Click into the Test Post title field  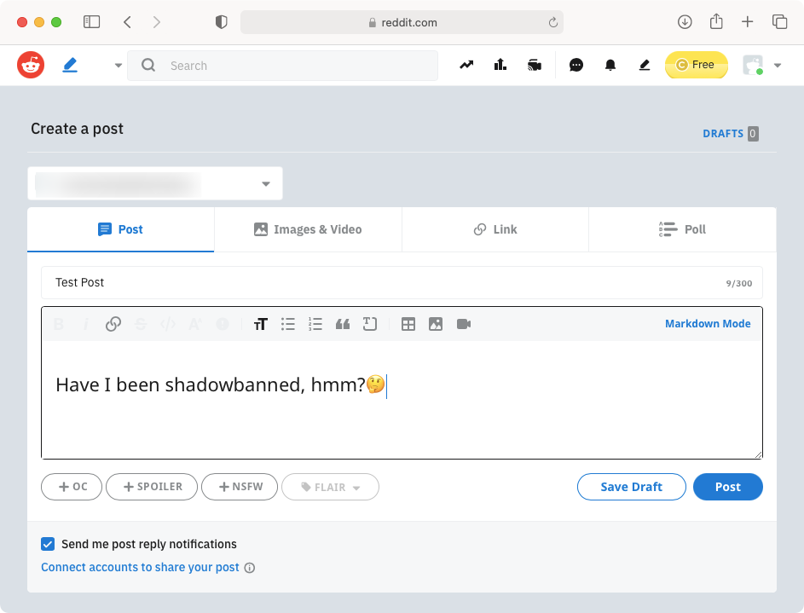pyautogui.click(x=375, y=282)
